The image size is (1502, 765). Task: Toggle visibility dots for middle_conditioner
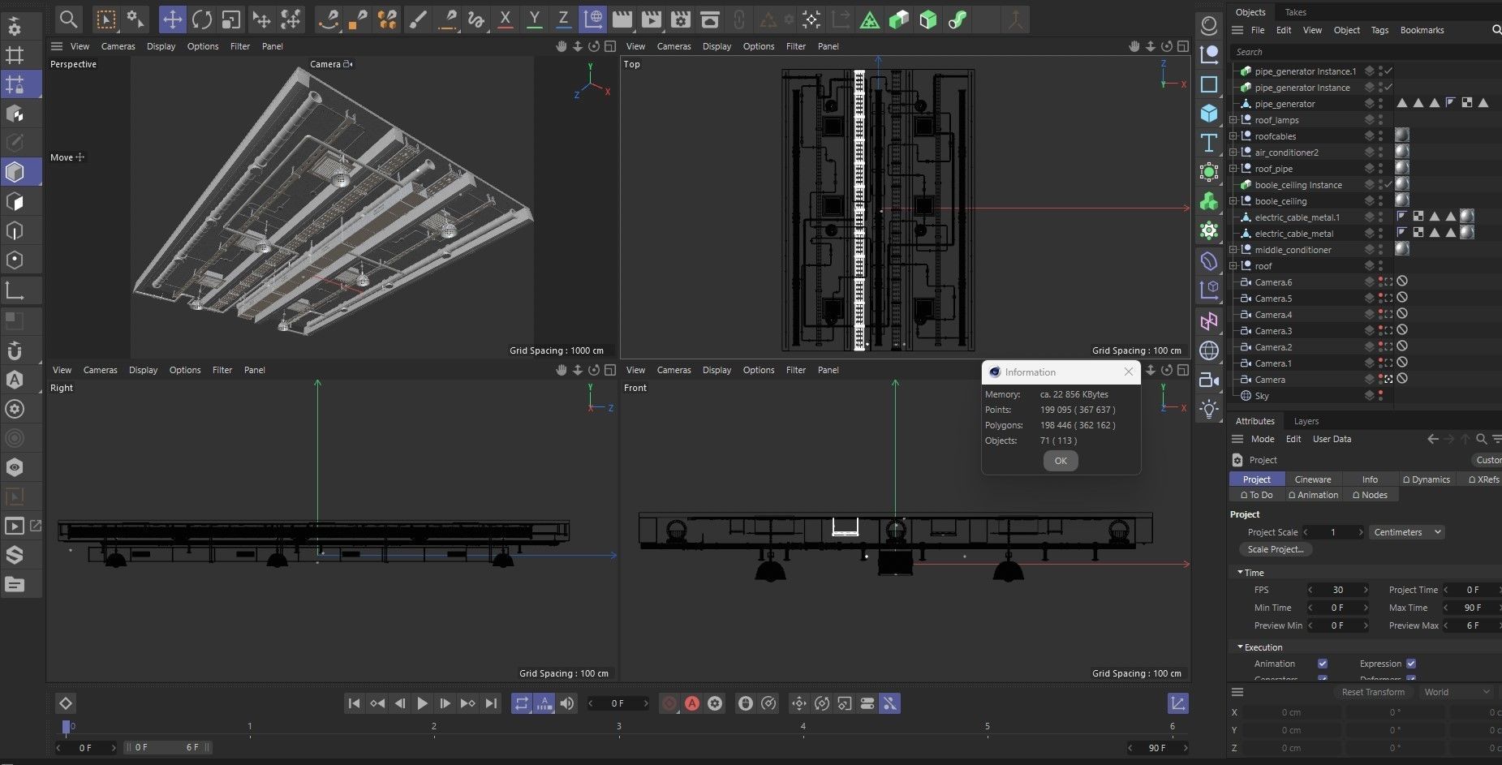1380,250
